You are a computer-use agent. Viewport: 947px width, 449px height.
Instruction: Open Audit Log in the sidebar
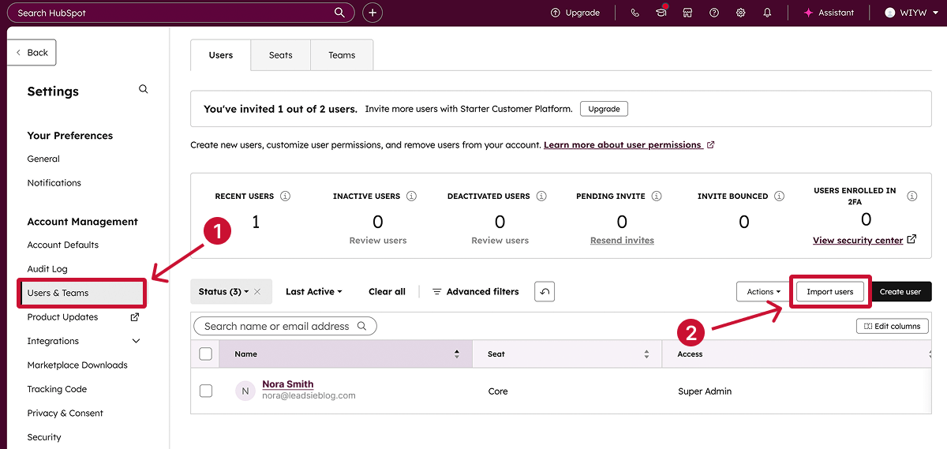(47, 269)
